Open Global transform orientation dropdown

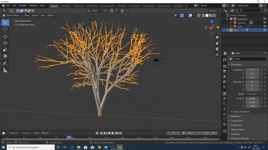95,11
